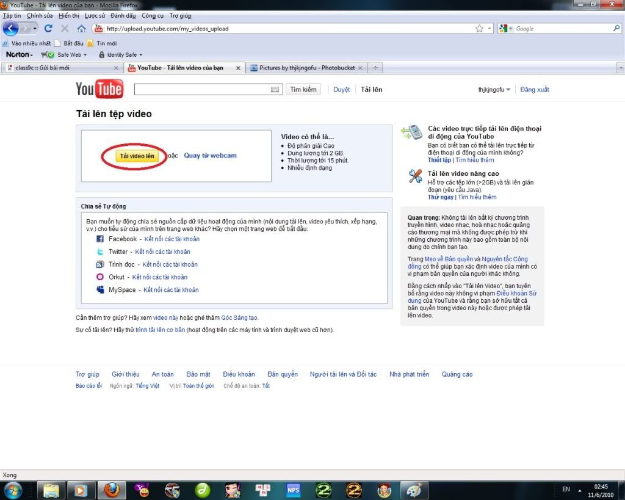Click Kết nối các tài khoản for Facebook

[x=172, y=239]
